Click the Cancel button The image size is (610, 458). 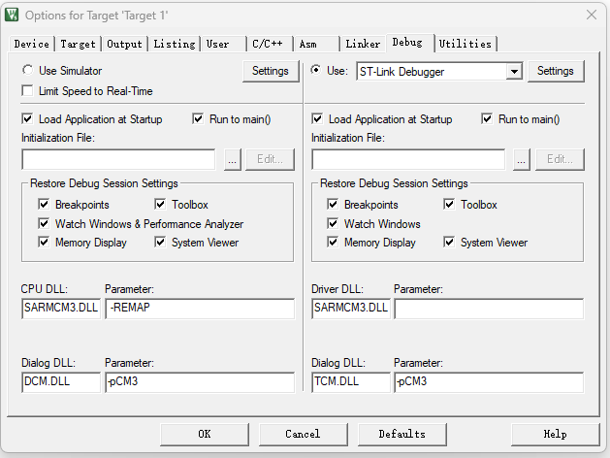point(303,435)
